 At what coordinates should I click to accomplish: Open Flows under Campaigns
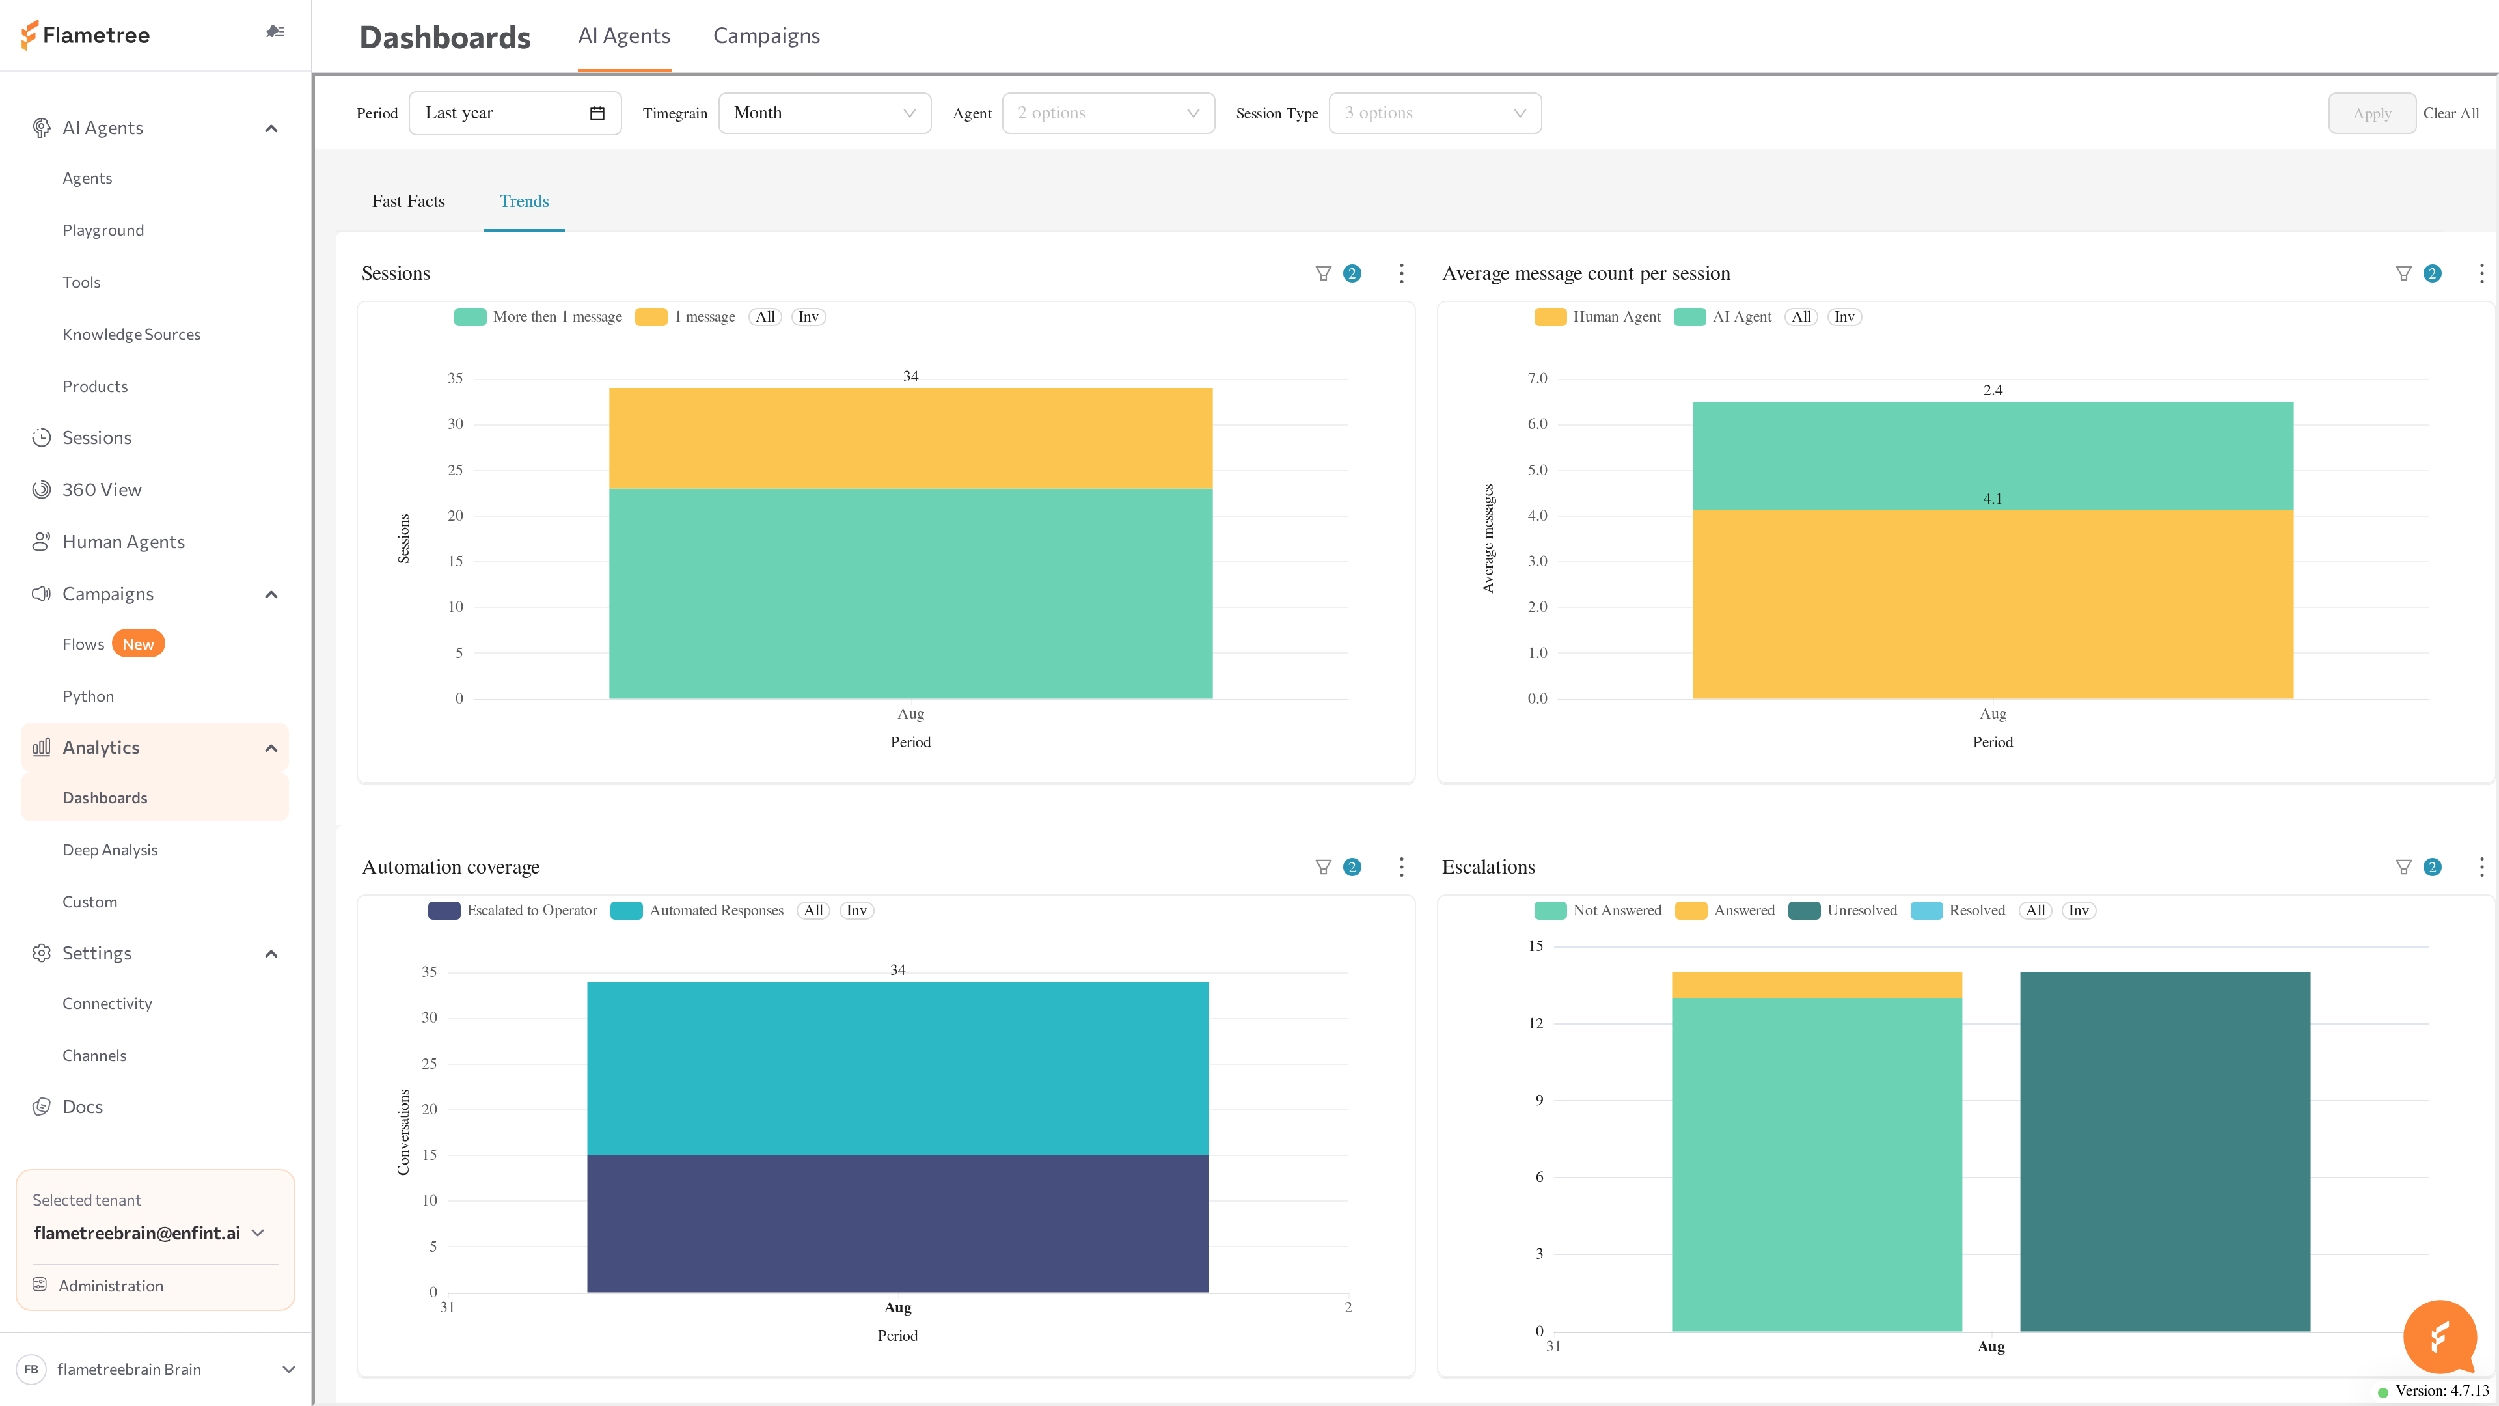pyautogui.click(x=83, y=644)
